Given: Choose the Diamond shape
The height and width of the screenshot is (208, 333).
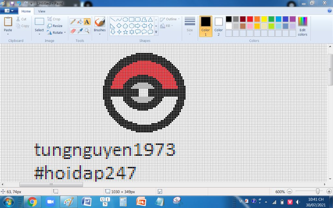Looking at the screenshot, I should (119, 26).
